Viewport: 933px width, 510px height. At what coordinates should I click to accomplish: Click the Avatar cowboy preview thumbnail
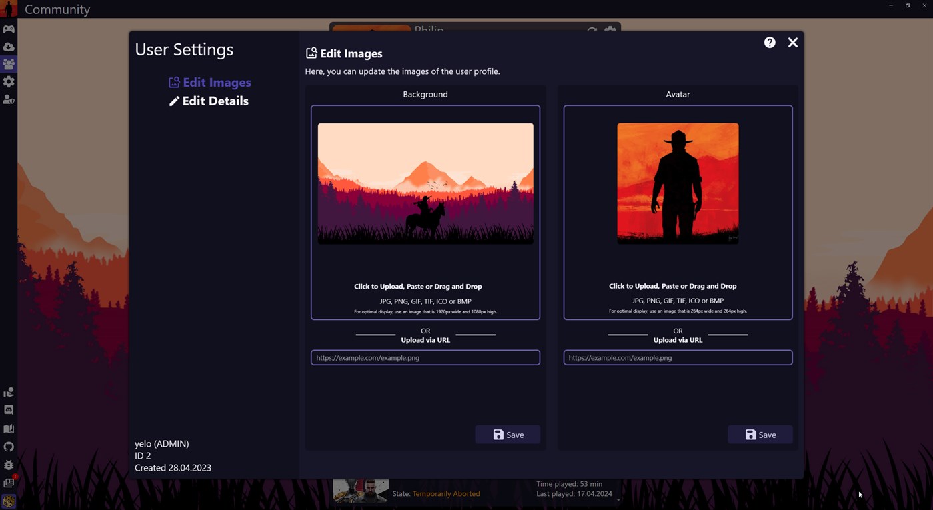678,183
